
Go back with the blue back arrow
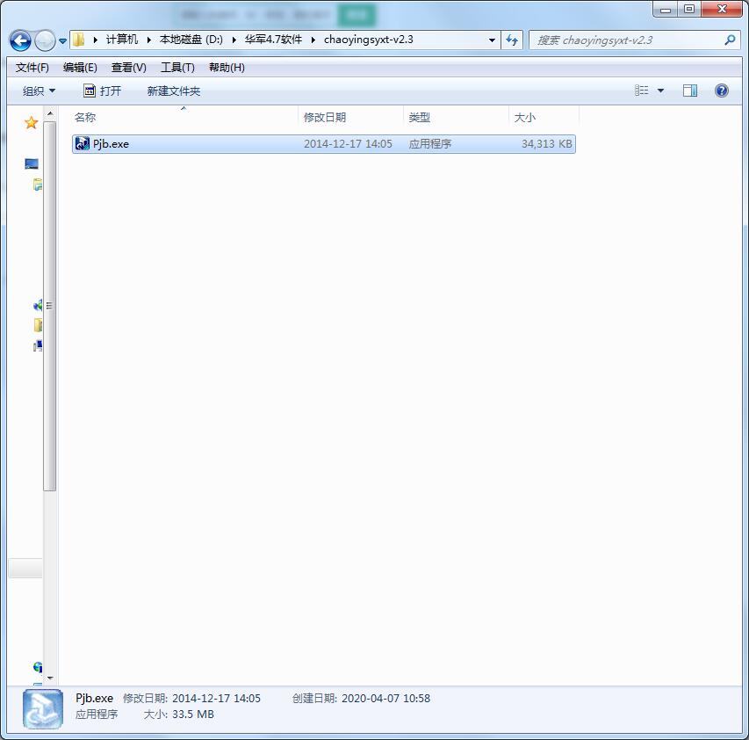[20, 40]
